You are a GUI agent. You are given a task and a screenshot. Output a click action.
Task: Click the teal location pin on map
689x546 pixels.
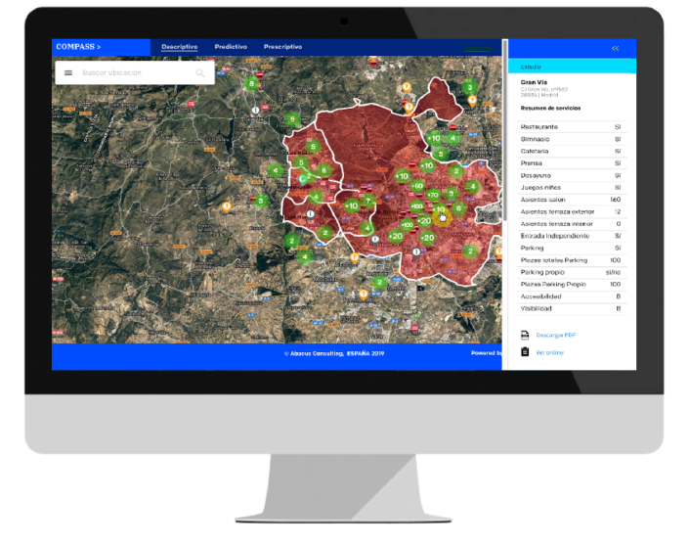[303, 179]
